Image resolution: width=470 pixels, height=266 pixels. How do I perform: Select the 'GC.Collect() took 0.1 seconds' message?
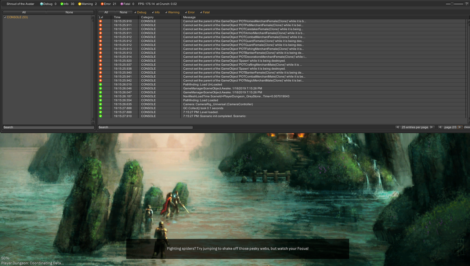203,108
